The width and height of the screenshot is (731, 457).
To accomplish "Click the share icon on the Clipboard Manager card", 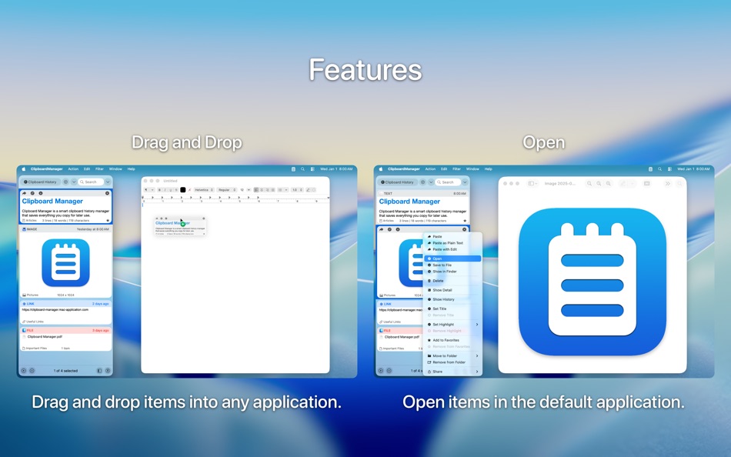I will (x=25, y=192).
